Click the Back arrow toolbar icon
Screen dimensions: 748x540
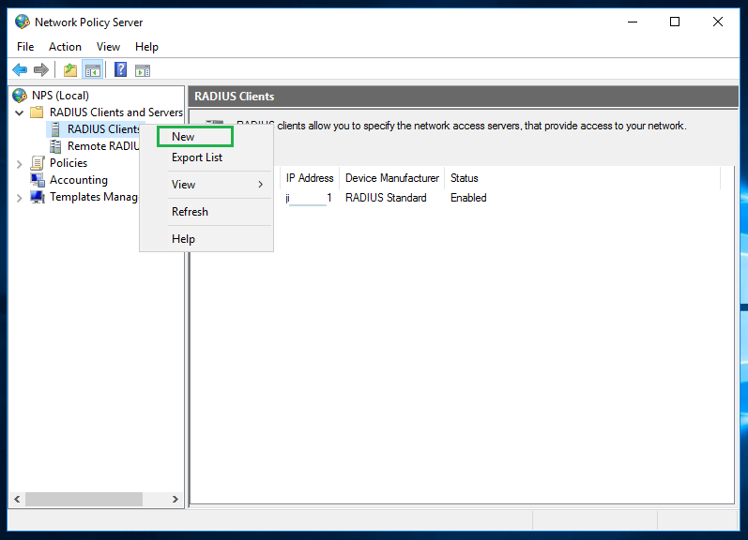point(20,69)
